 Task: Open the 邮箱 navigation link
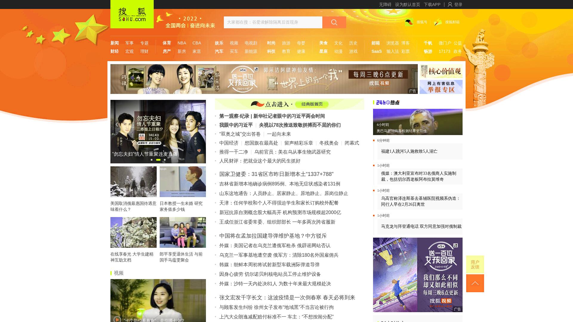tap(376, 43)
